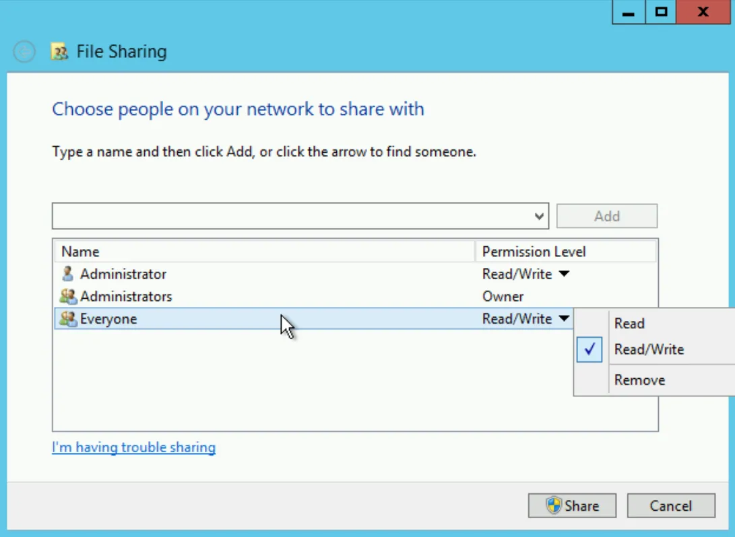The width and height of the screenshot is (735, 537).
Task: Open Administrator's permission level dropdown
Action: pyautogui.click(x=564, y=274)
